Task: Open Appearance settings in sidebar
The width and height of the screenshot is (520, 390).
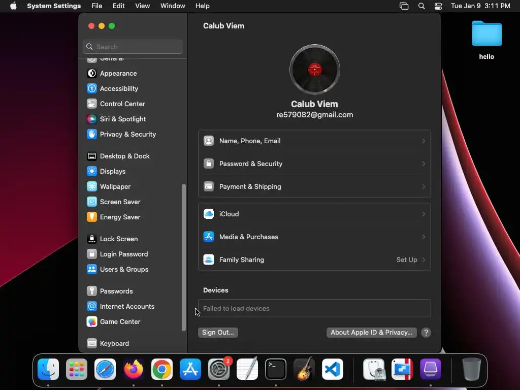Action: coord(133,73)
